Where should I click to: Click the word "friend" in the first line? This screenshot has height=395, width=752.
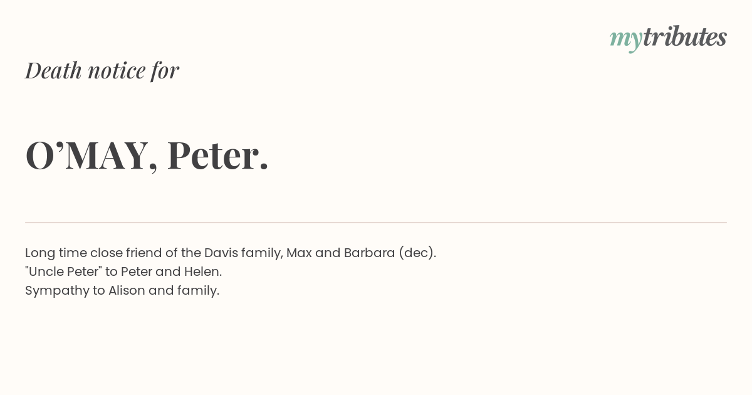pos(143,253)
